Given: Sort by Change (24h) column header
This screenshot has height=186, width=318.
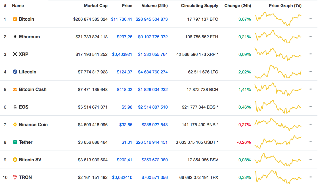Looking at the screenshot, I should tap(238, 5).
